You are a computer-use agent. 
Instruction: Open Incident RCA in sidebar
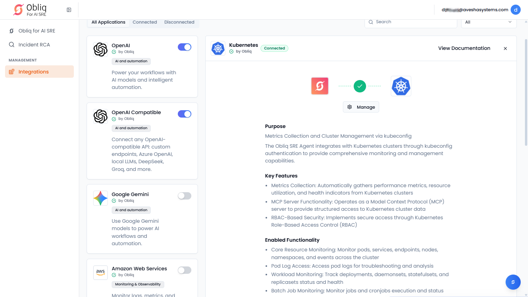coord(34,44)
